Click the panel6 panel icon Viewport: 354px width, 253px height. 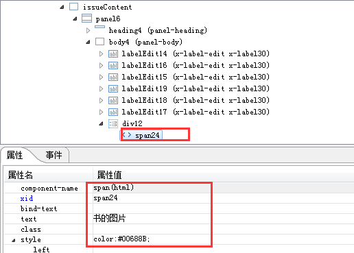86,19
